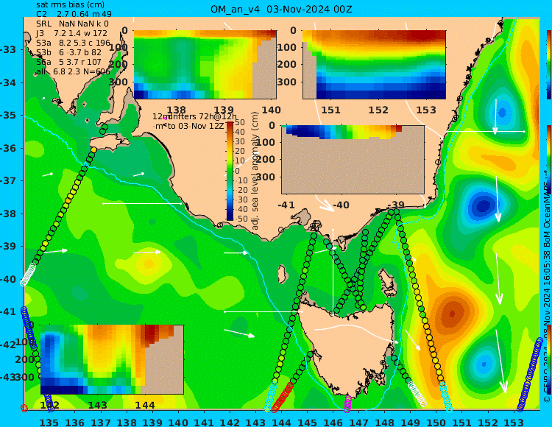Click the red warm eddy core east of Tasmania
This screenshot has width=552, height=427.
click(x=453, y=314)
